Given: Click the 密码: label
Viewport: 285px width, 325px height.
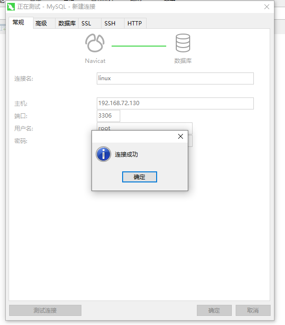Looking at the screenshot, I should pos(21,141).
